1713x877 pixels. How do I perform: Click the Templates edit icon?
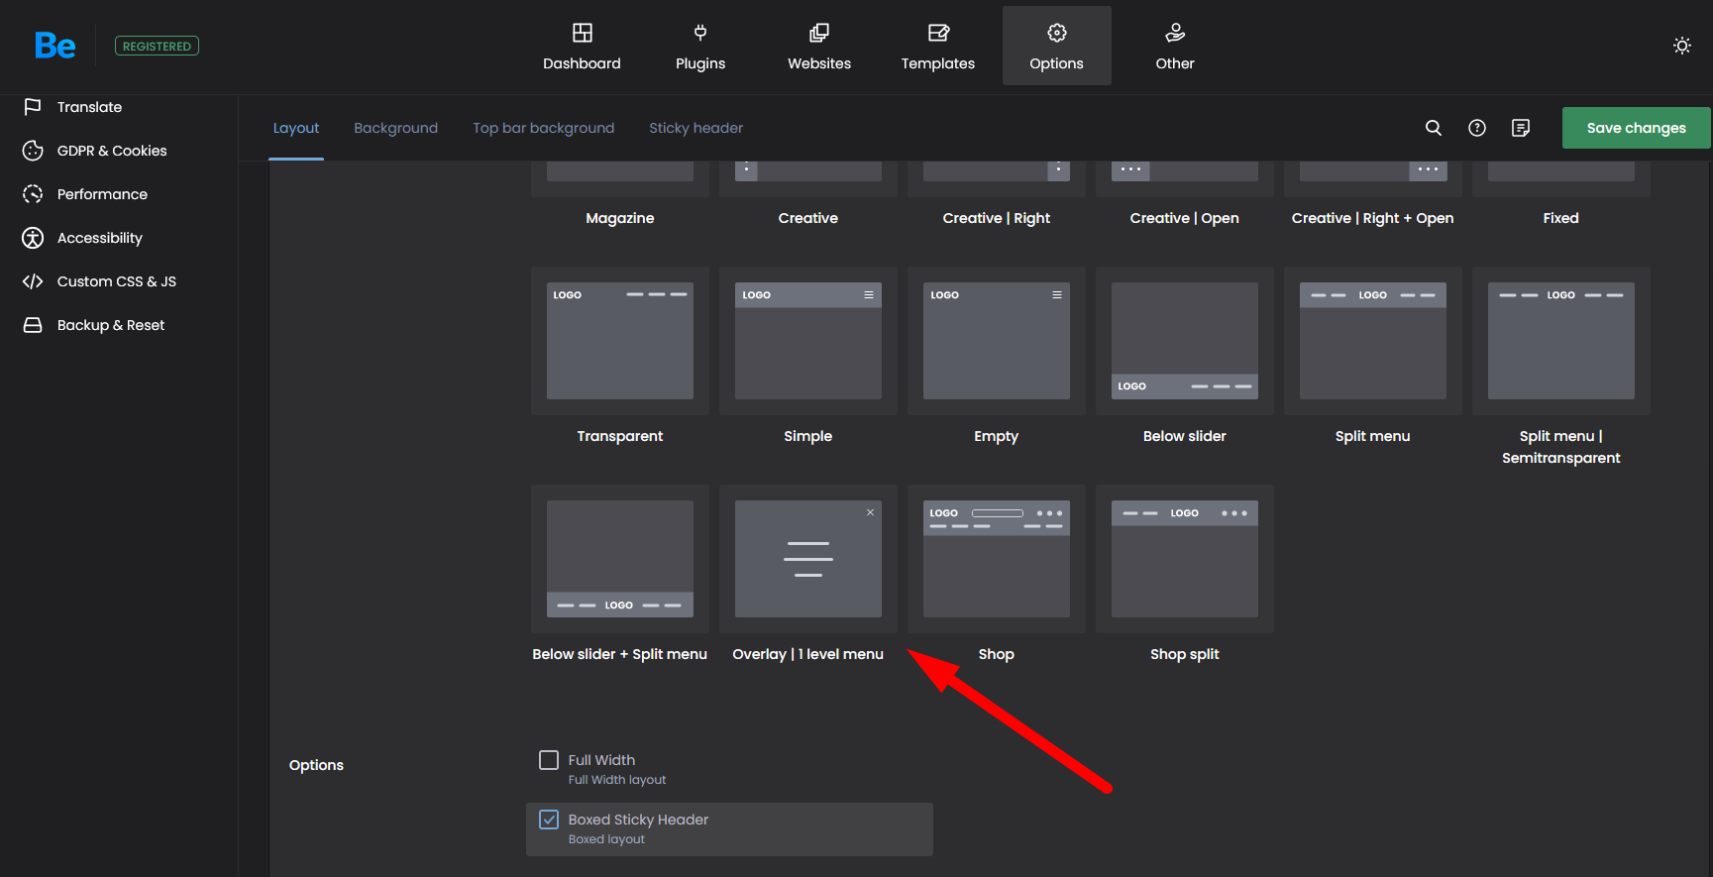[x=938, y=33]
